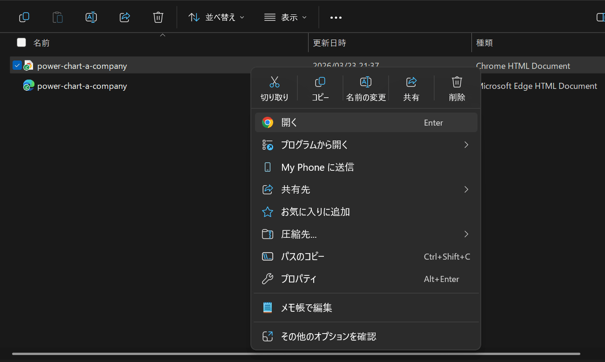Click the 更新日時 column header
The height and width of the screenshot is (362, 605).
329,42
